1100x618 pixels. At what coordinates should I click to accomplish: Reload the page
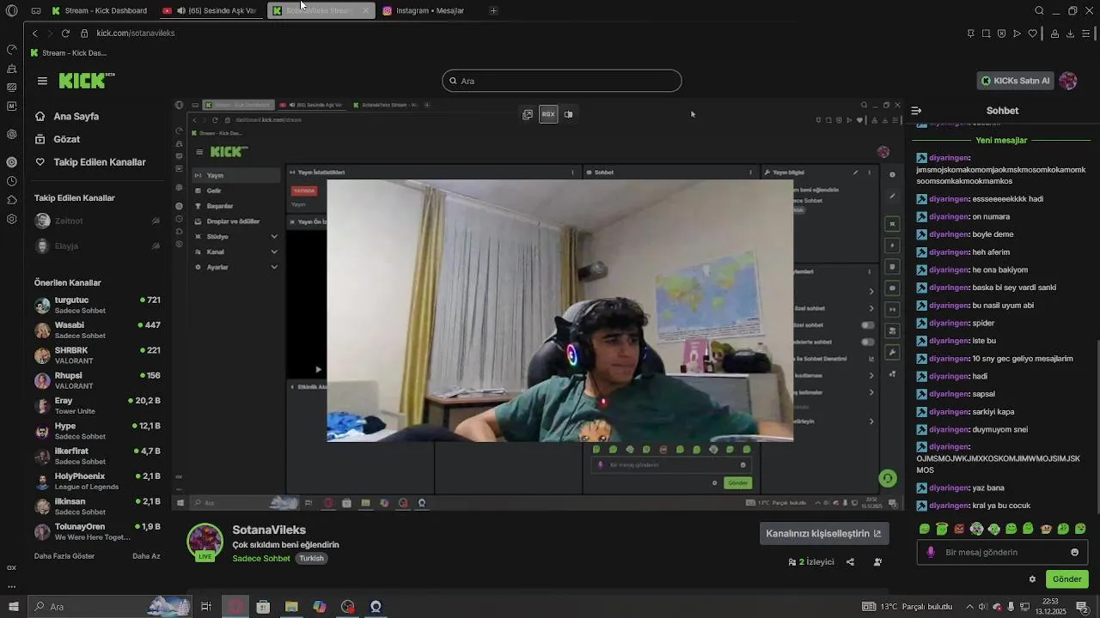click(65, 33)
